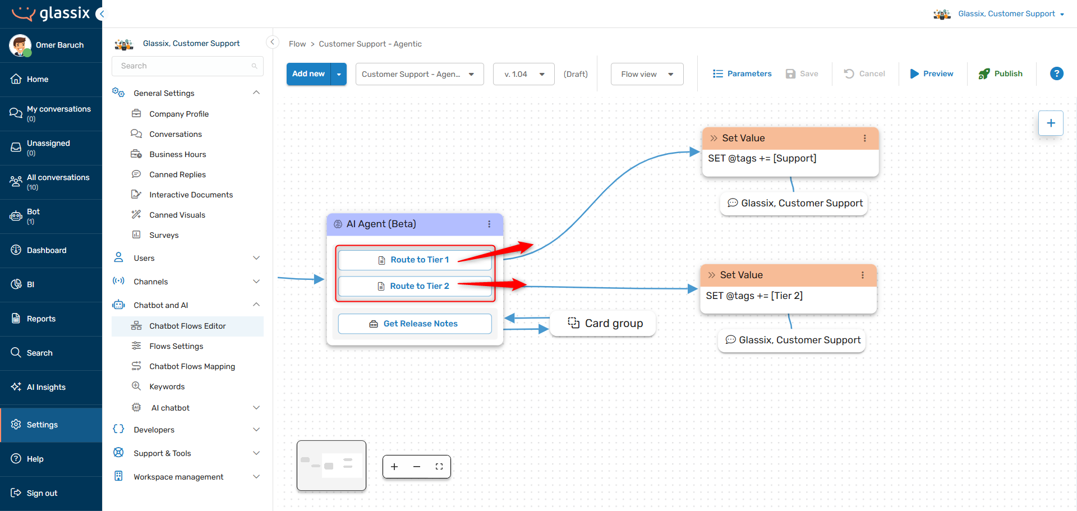Click the settings Search field
Viewport: 1077px width, 511px height.
[x=187, y=66]
